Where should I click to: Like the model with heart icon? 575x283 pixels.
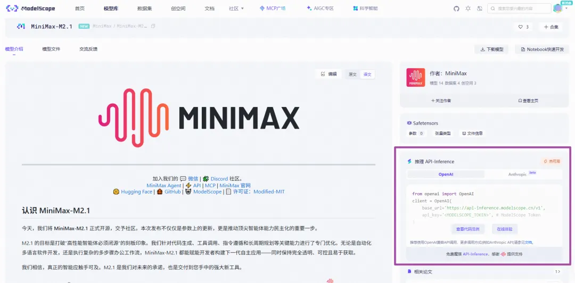coord(520,27)
